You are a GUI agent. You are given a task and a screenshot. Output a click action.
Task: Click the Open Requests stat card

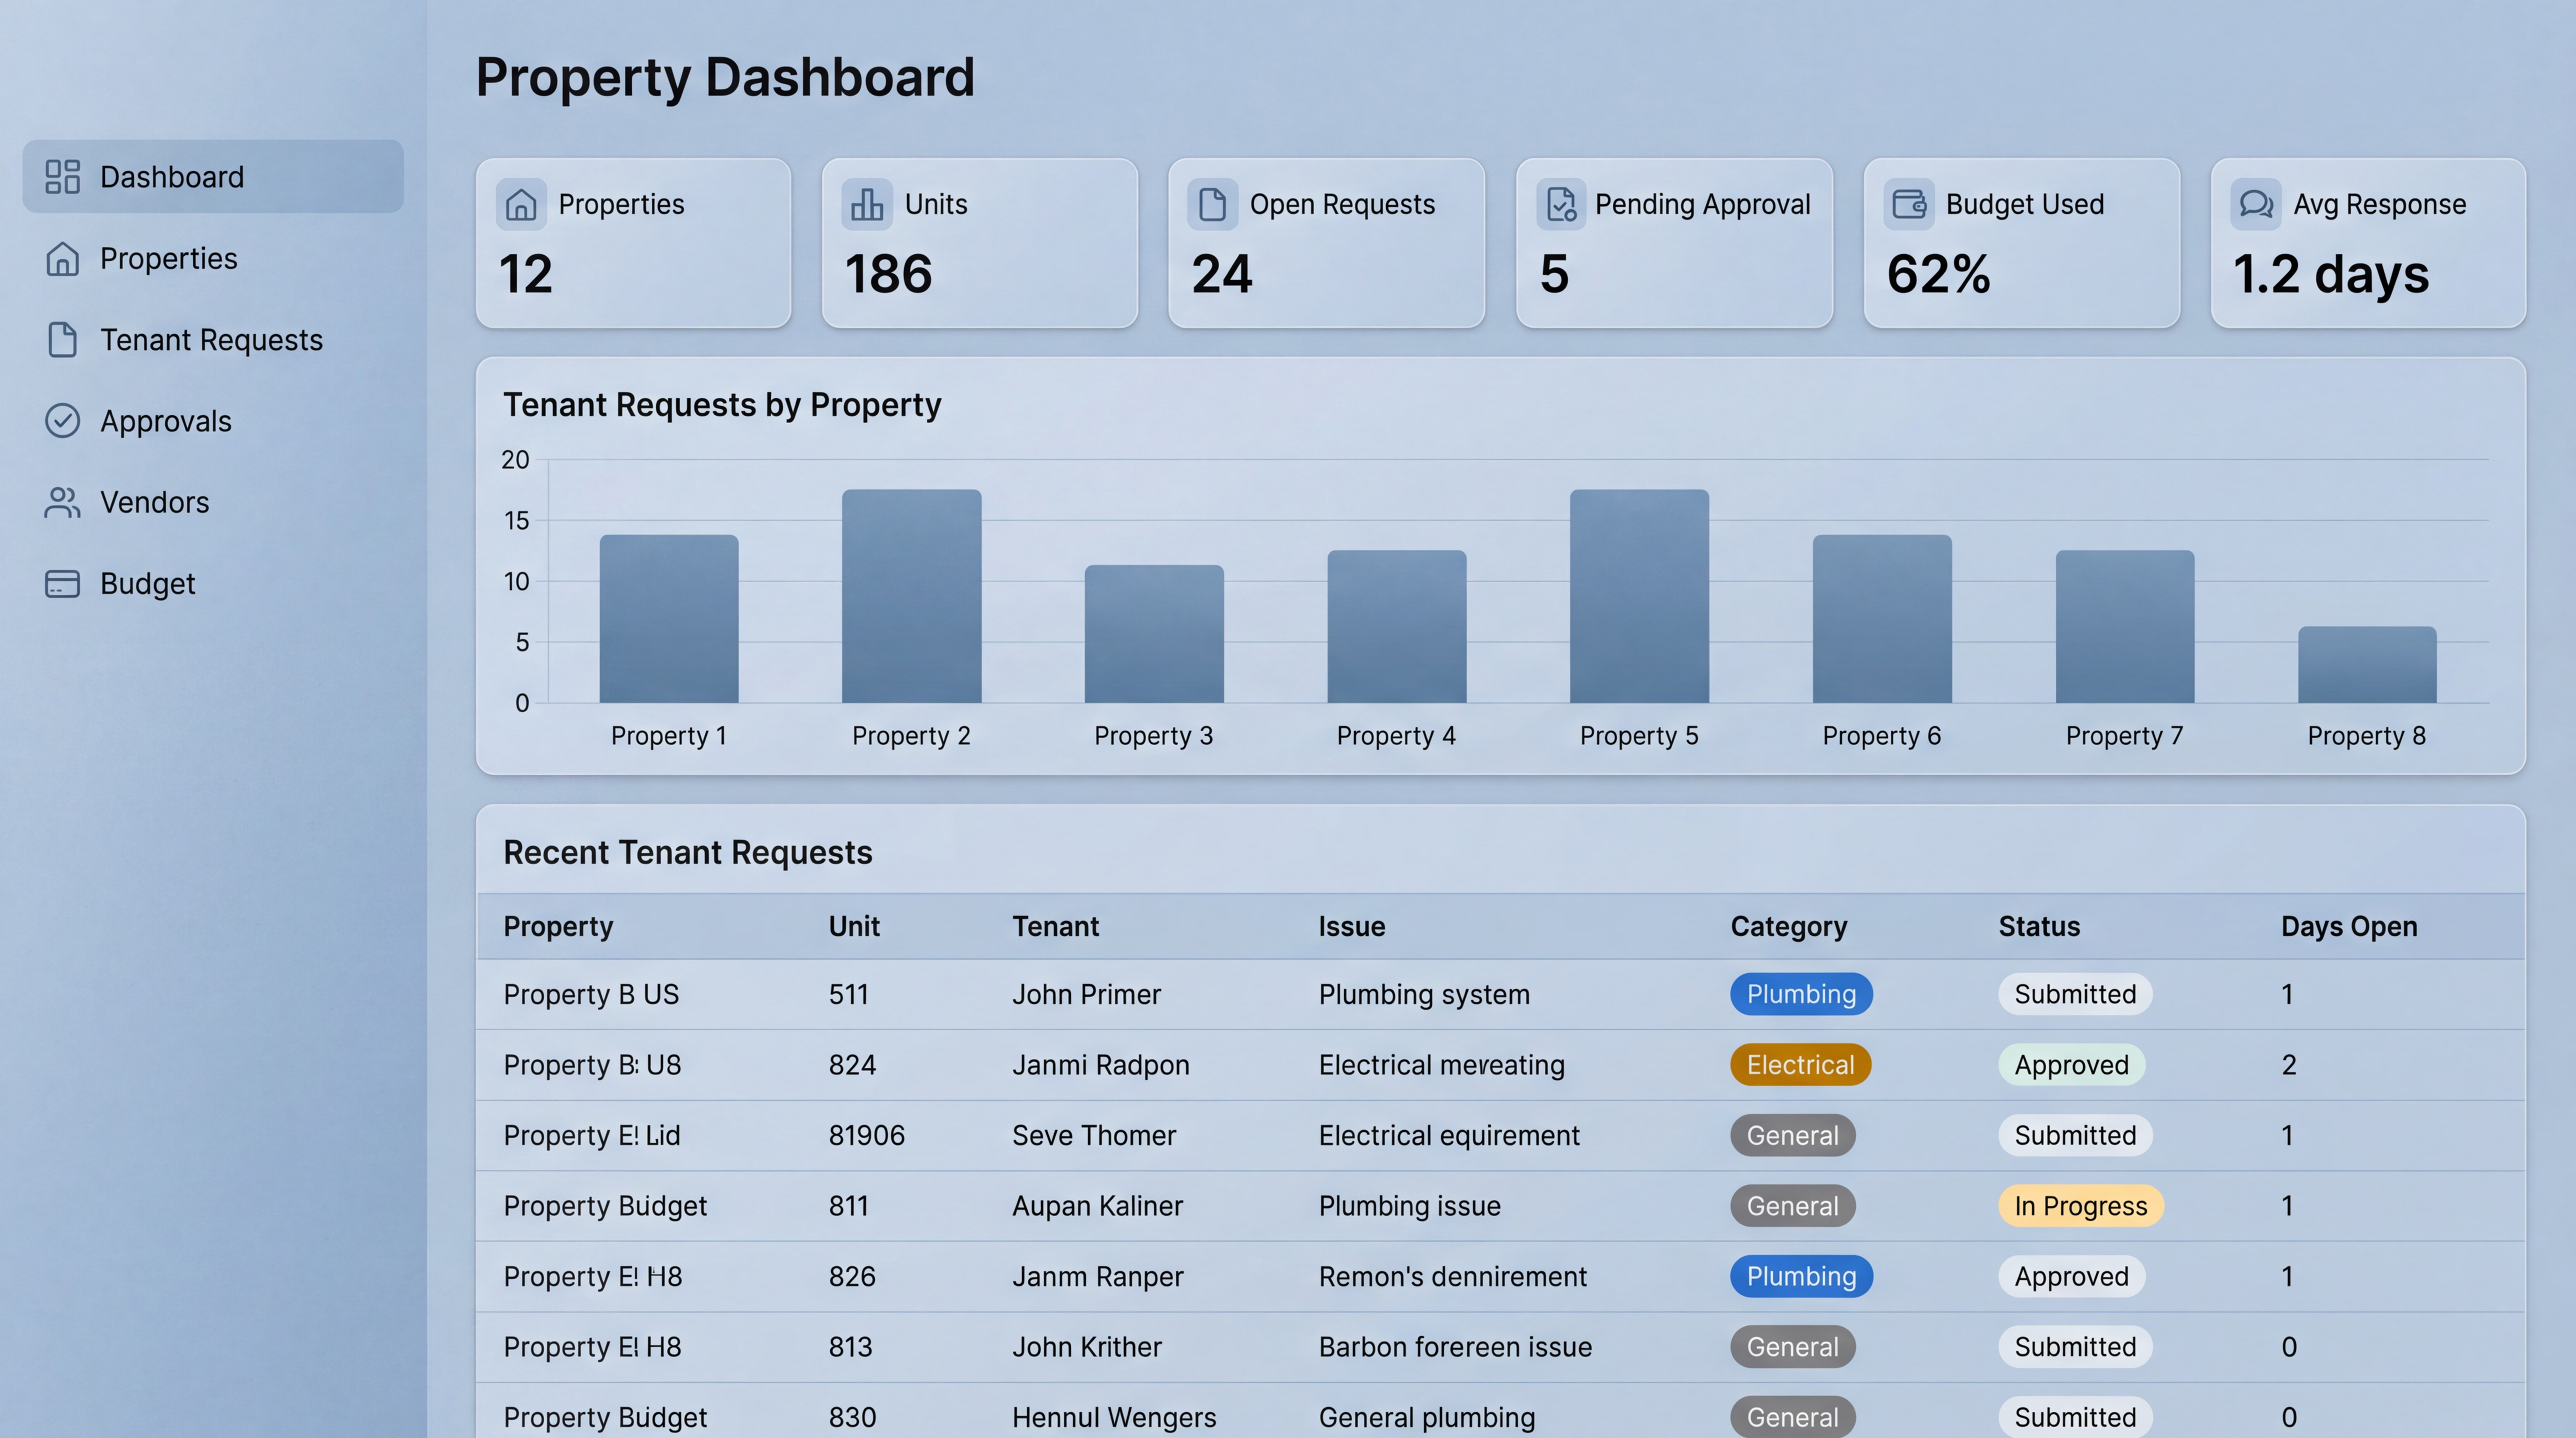[x=1325, y=243]
